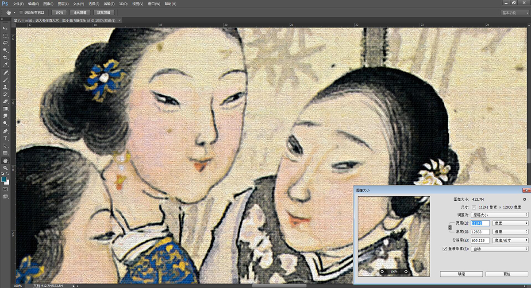Viewport: 531px width, 288px height.
Task: Toggle the constrain proportions link
Action: click(450, 227)
